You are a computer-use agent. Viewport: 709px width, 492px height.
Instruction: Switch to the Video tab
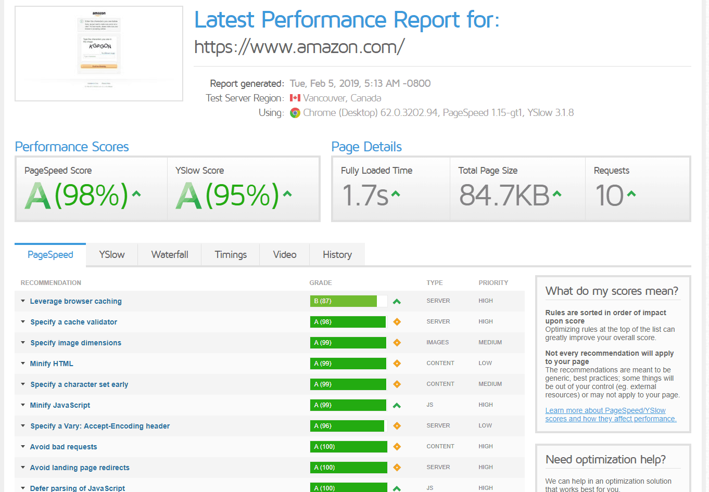coord(285,255)
